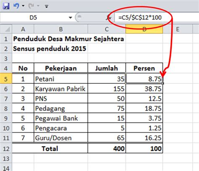Click the 'Guru/Dosen' cell
This screenshot has width=199, height=171.
click(x=61, y=138)
